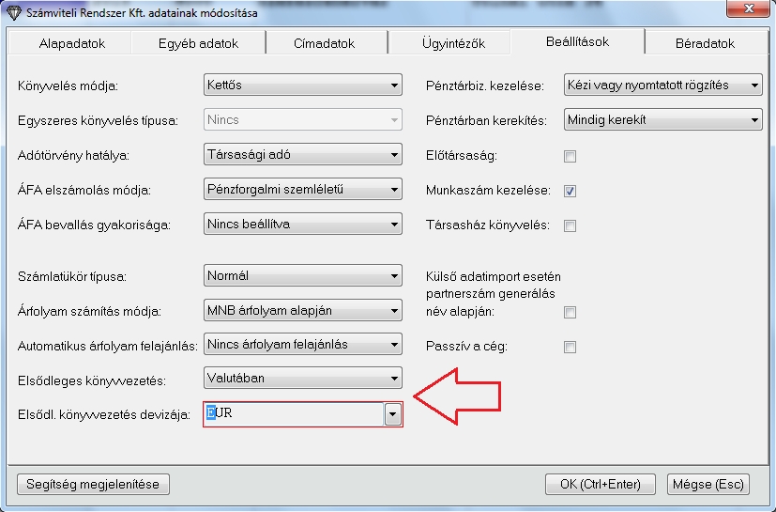Image resolution: width=776 pixels, height=512 pixels.
Task: Click the Mégse (Esc) button
Action: coord(708,484)
